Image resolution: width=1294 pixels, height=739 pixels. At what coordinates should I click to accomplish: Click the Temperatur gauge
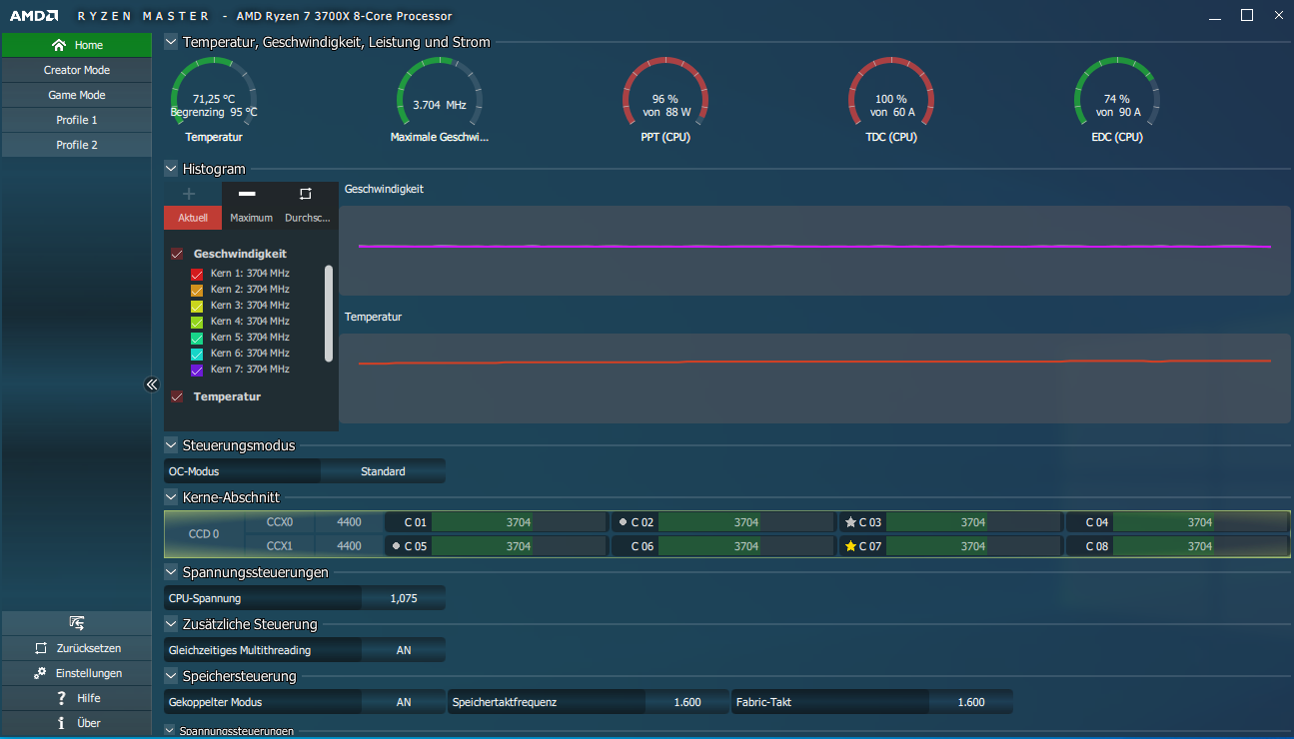coord(214,100)
